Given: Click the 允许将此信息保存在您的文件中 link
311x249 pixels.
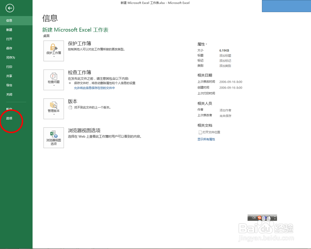Looking at the screenshot, I should [x=94, y=88].
